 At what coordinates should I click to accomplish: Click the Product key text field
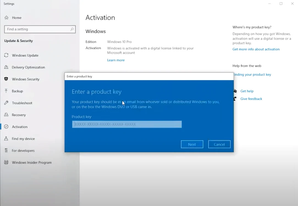tap(127, 124)
